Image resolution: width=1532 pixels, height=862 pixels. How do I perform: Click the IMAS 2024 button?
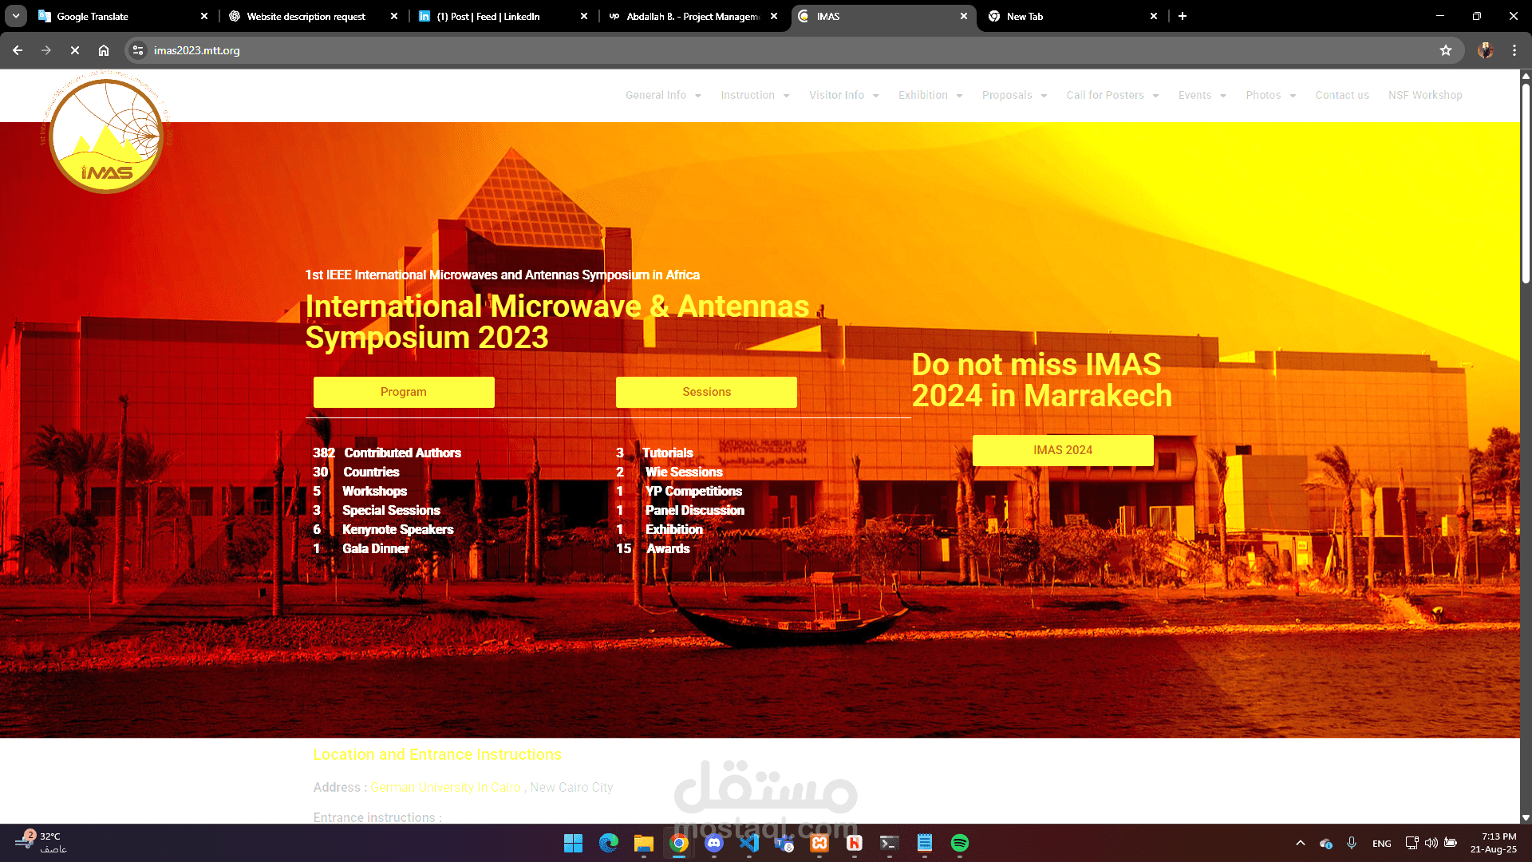tap(1063, 450)
